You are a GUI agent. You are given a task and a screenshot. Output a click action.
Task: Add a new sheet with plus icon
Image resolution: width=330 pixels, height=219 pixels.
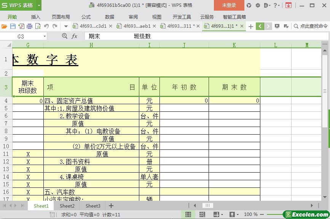pyautogui.click(x=111, y=206)
